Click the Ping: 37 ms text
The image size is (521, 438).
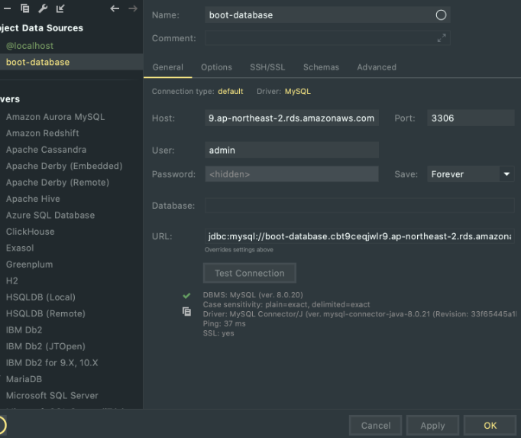pos(225,323)
